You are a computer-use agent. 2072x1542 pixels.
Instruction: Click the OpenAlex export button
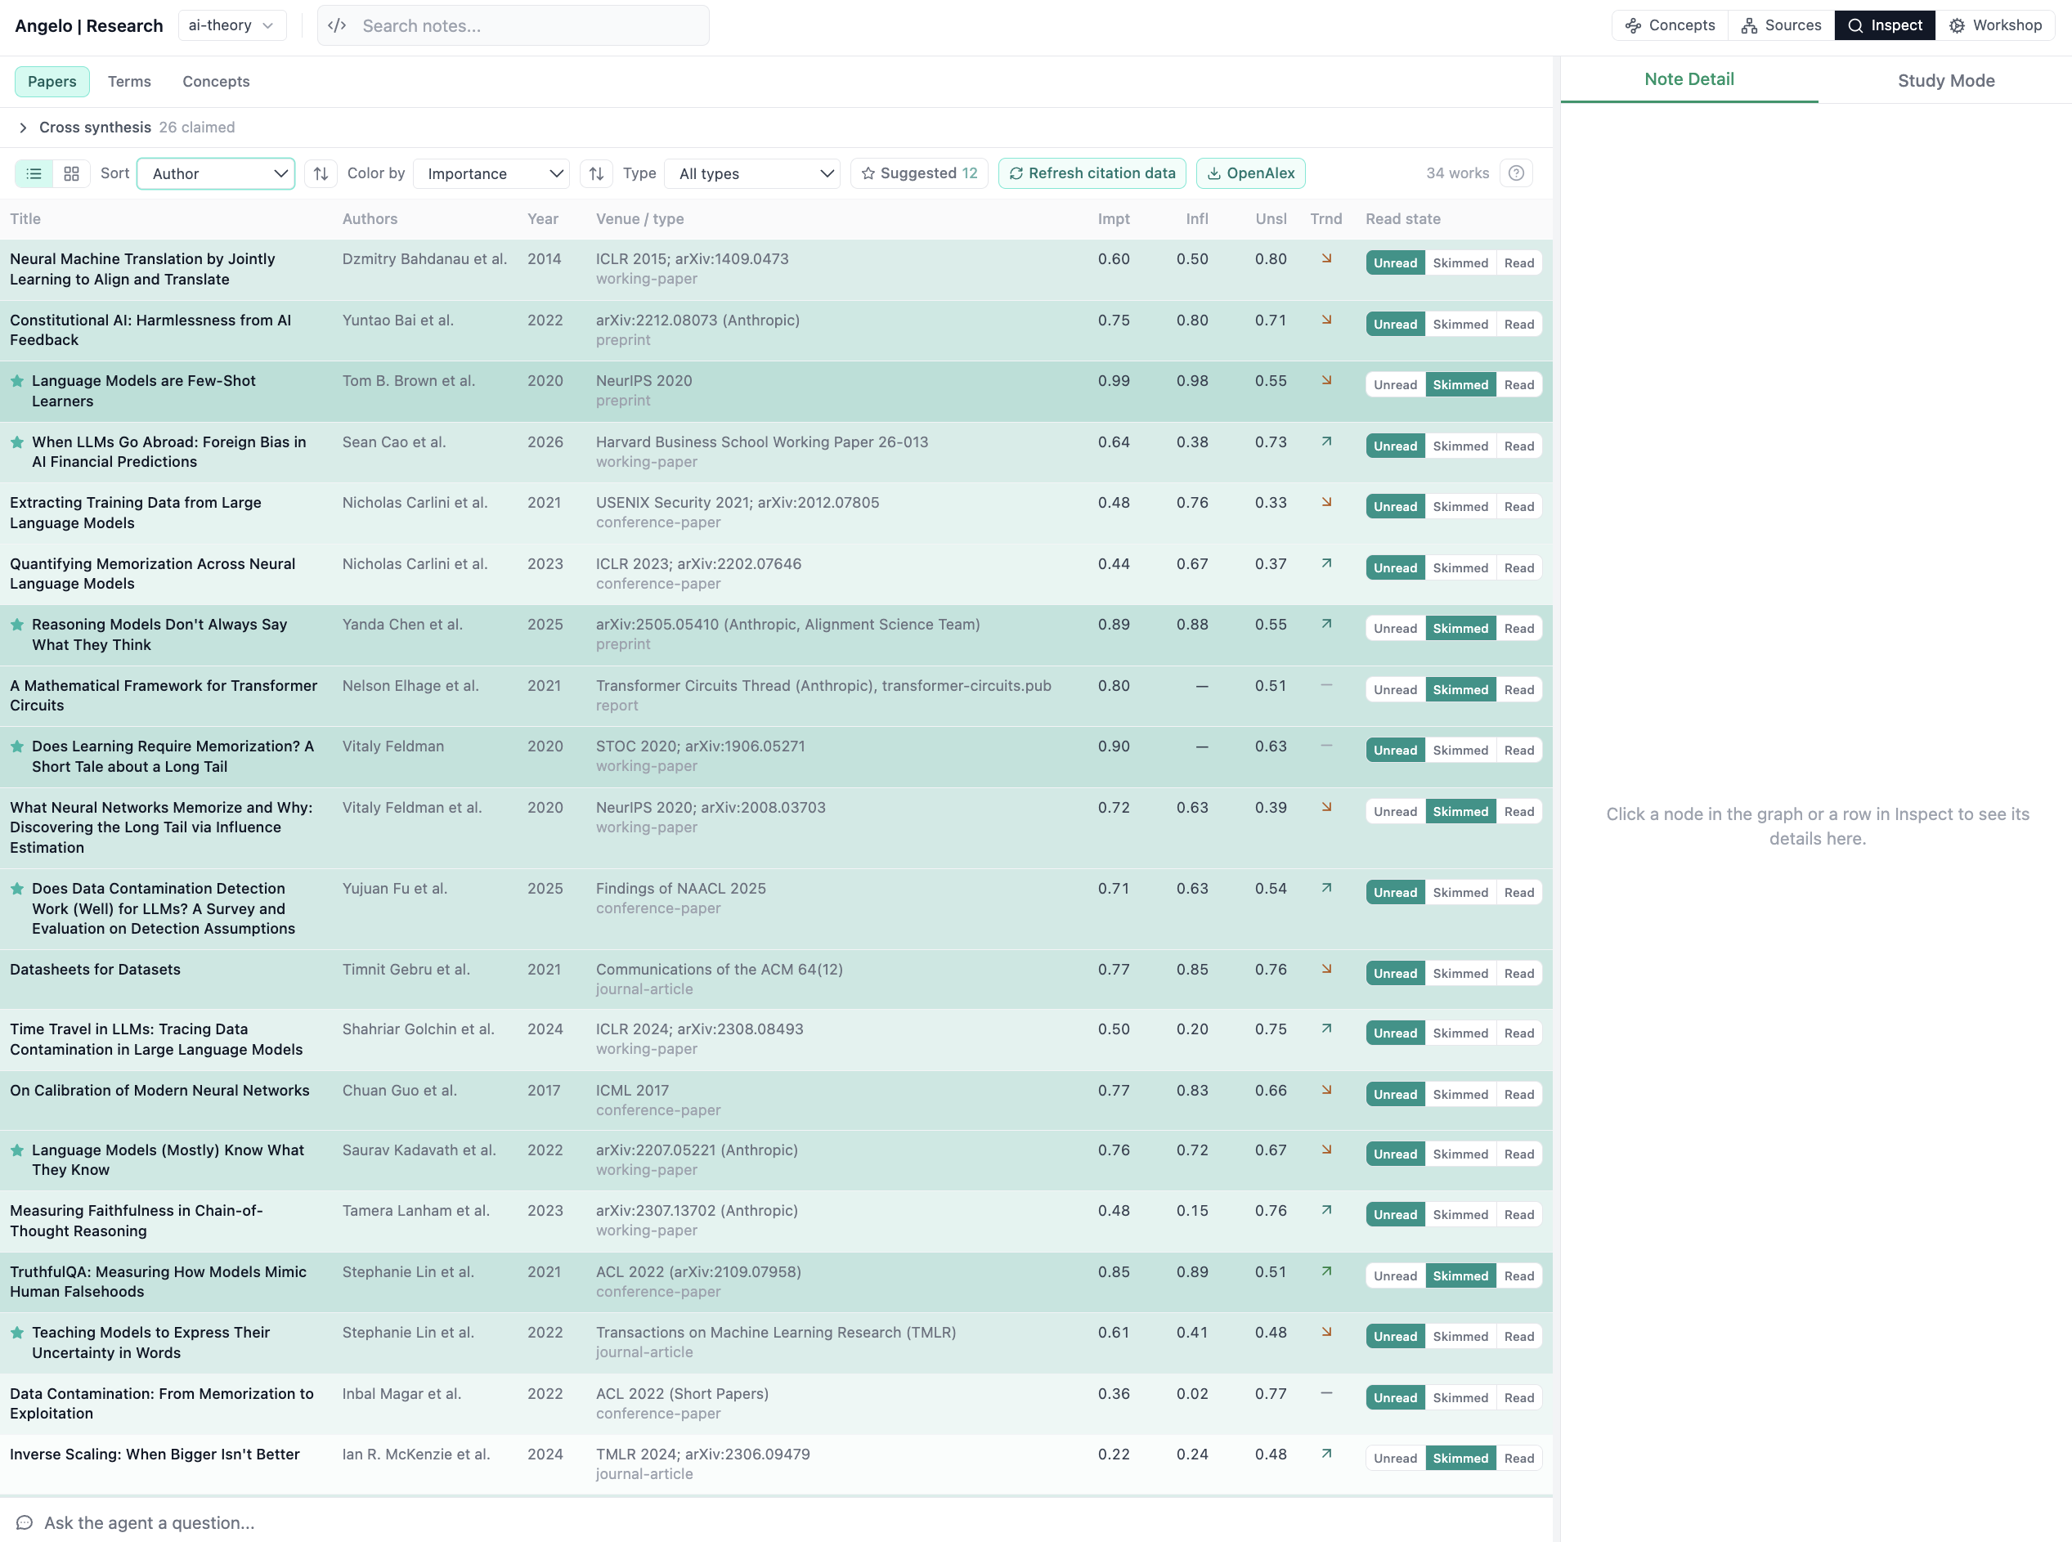1251,173
